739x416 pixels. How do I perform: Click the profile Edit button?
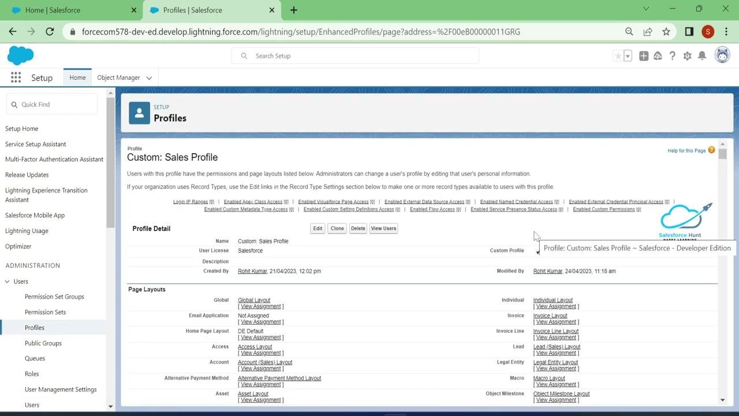tap(318, 228)
